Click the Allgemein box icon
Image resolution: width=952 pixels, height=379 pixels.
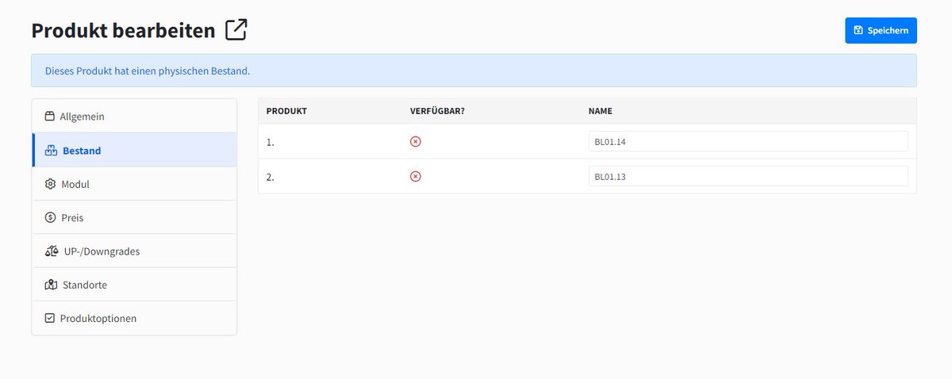pos(50,117)
